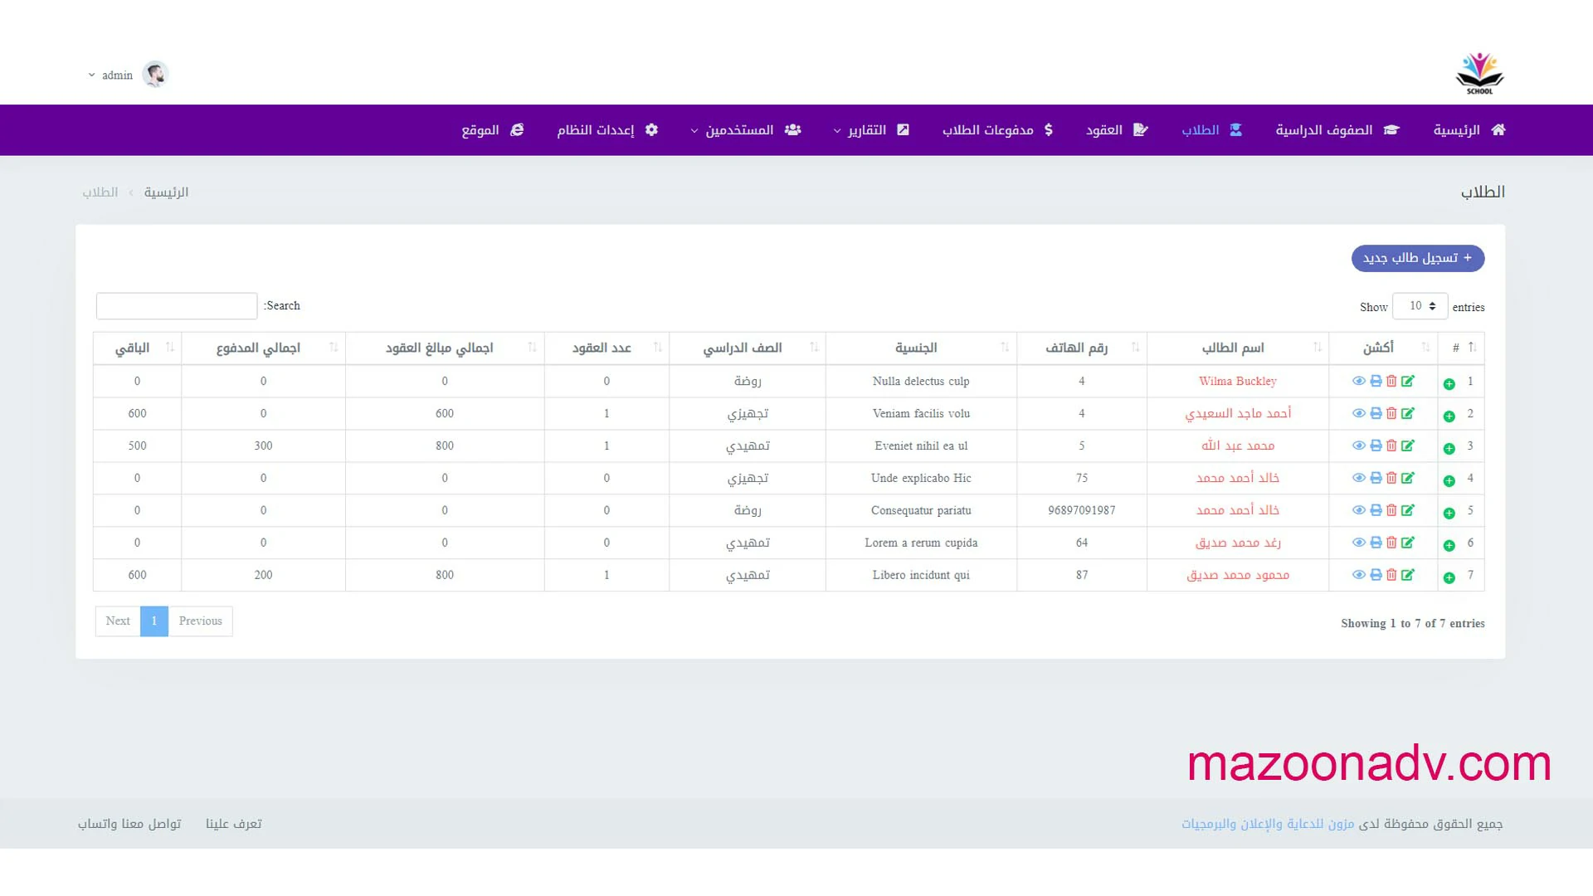Image resolution: width=1593 pixels, height=896 pixels.
Task: Open the Show entries count dropdown
Action: coord(1420,306)
